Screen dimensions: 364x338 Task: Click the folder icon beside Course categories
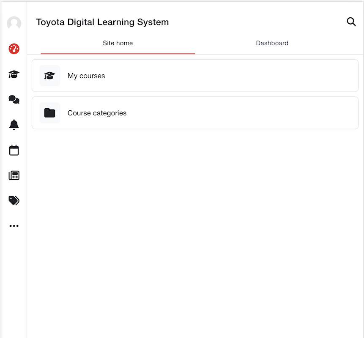pos(50,113)
